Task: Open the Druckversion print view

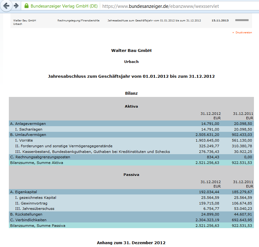Action: (x=244, y=32)
